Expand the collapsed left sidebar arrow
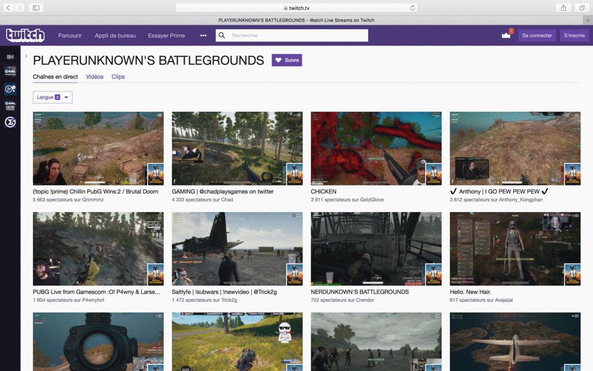Viewport: 593px width, 371px height. click(x=26, y=56)
